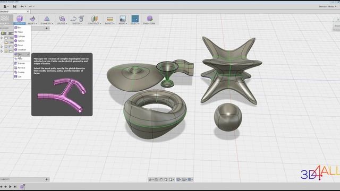Viewport: 340px width, 191px height.
Task: Click the Save disk icon
Action: coord(14,6)
